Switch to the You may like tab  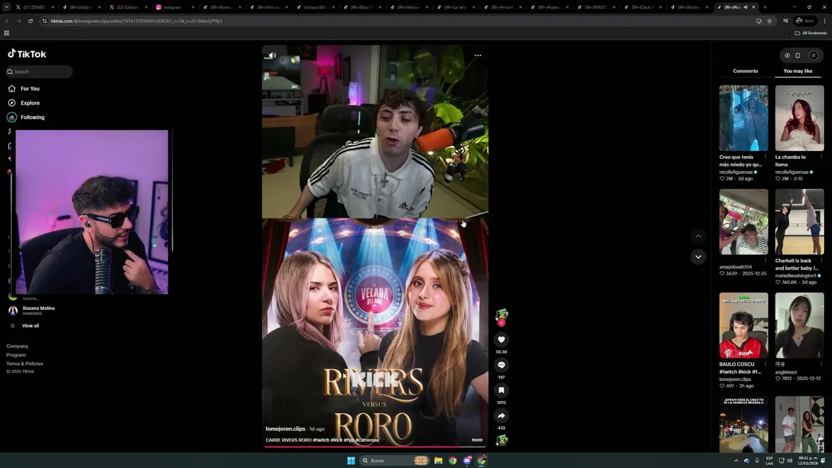pyautogui.click(x=798, y=71)
